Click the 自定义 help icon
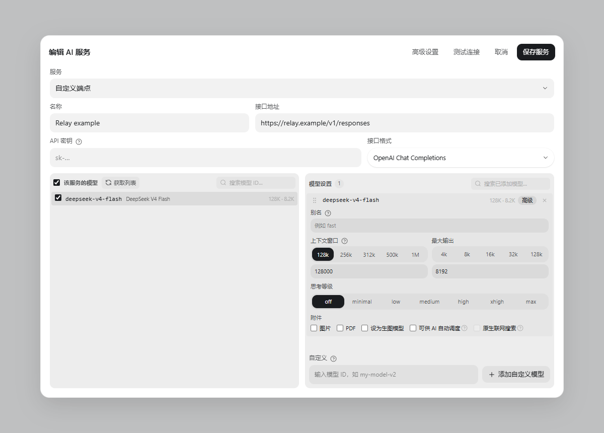 pos(333,358)
